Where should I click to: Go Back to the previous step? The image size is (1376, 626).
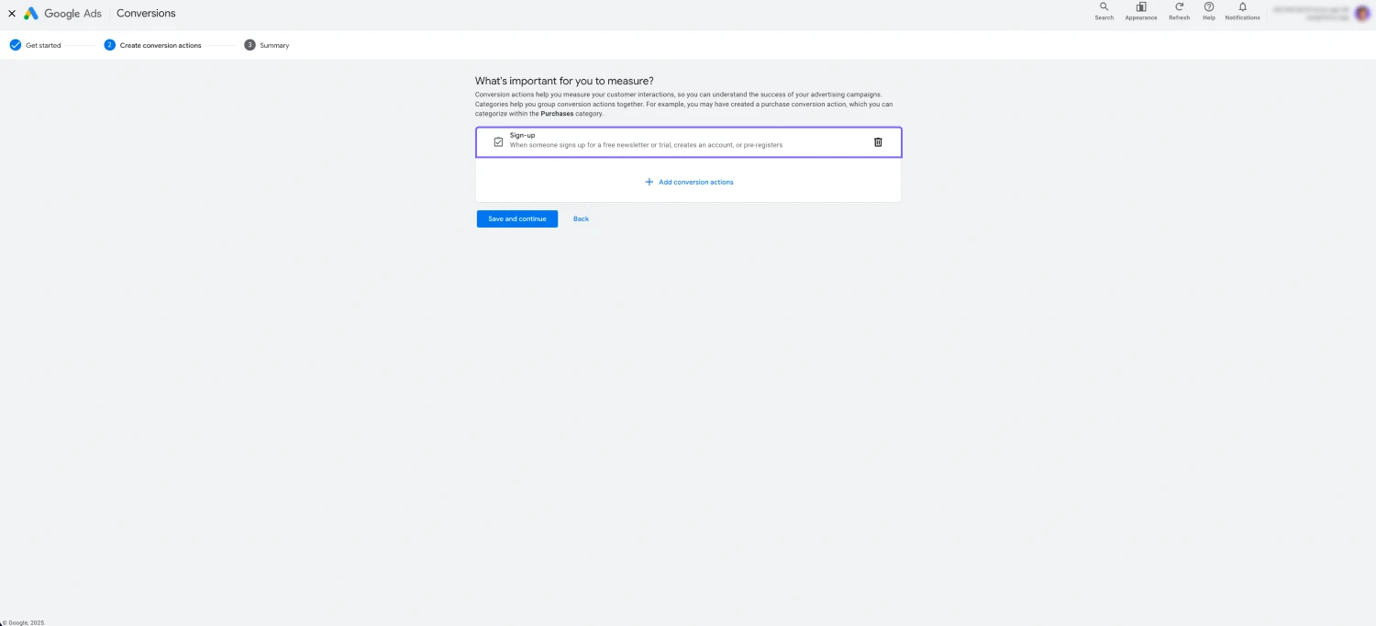pyautogui.click(x=581, y=218)
